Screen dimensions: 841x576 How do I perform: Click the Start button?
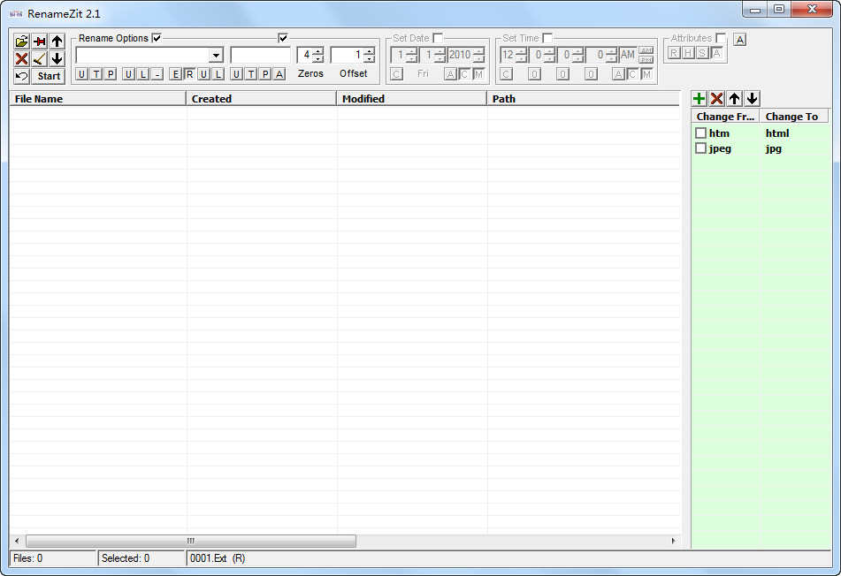pyautogui.click(x=49, y=76)
